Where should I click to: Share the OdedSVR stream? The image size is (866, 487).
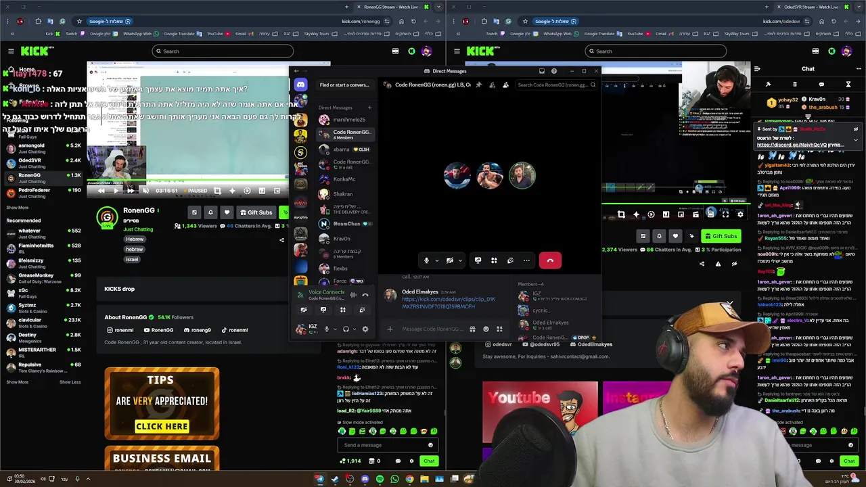702,264
